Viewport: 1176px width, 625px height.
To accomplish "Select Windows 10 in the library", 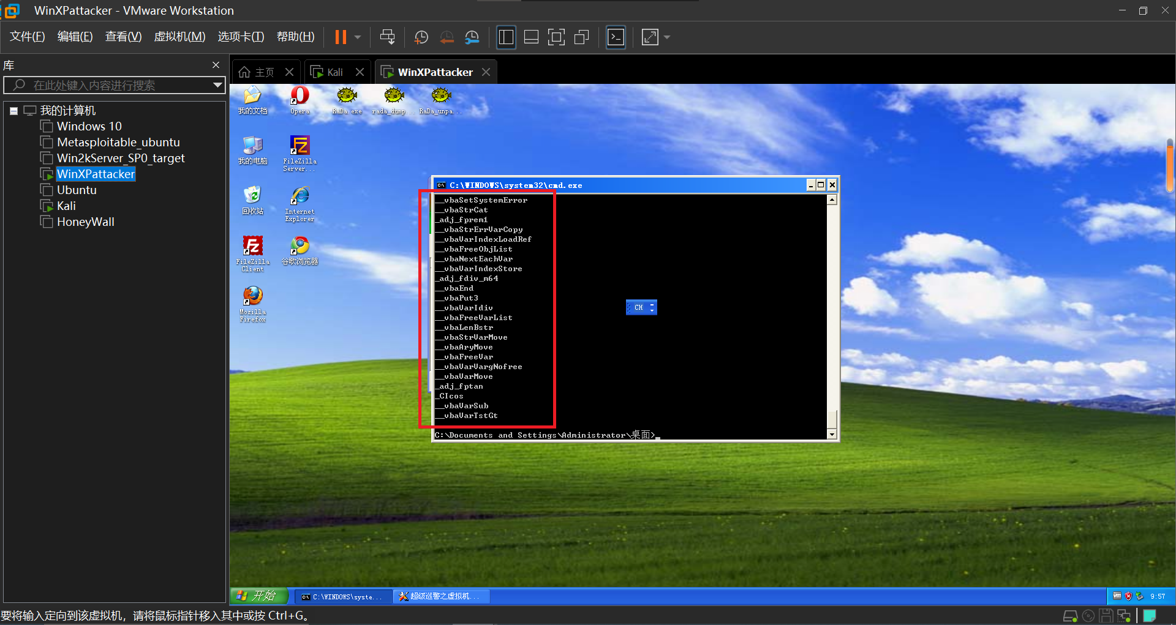I will 89,126.
